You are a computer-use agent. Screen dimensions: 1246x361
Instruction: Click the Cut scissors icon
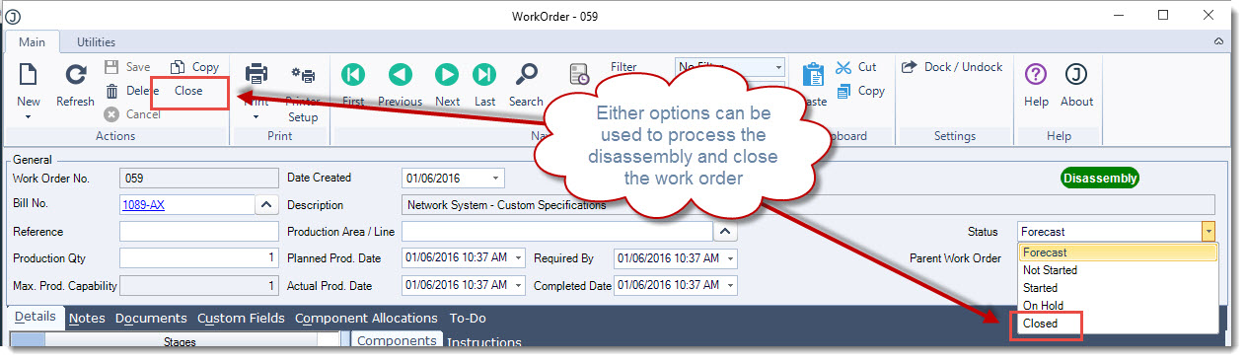[843, 67]
